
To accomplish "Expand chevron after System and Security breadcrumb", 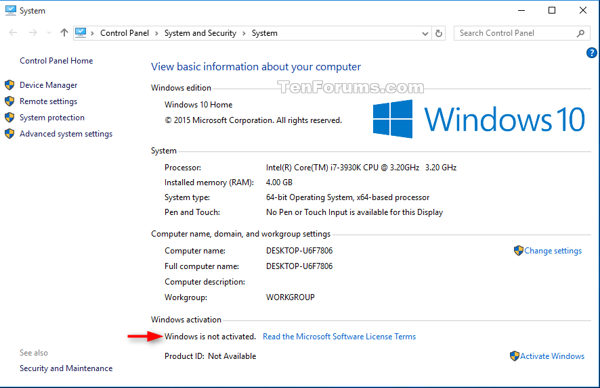I will click(244, 34).
